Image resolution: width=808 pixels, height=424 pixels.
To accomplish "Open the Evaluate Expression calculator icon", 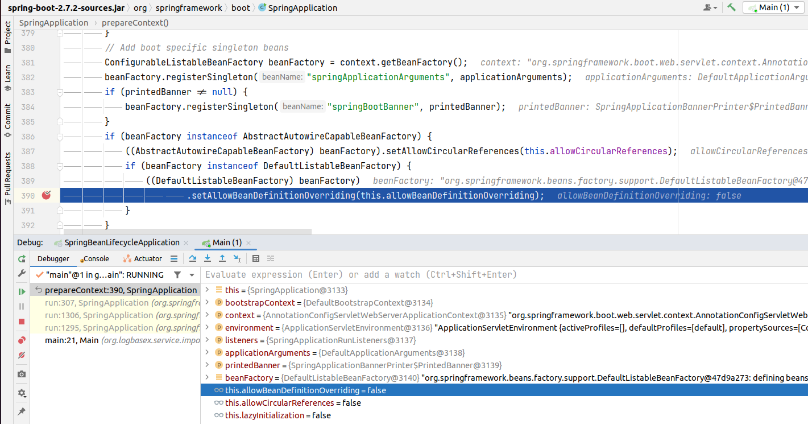I will click(x=256, y=258).
